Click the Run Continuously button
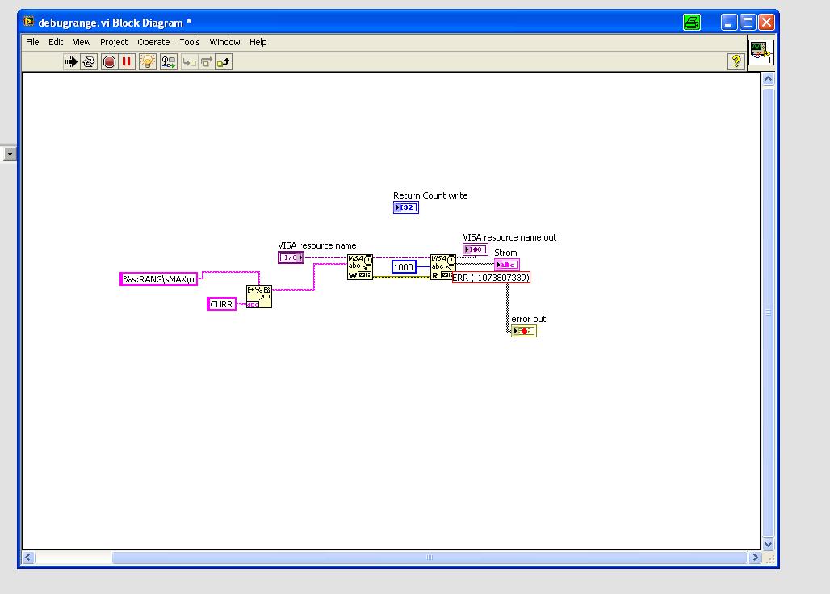This screenshot has width=830, height=594. click(88, 62)
